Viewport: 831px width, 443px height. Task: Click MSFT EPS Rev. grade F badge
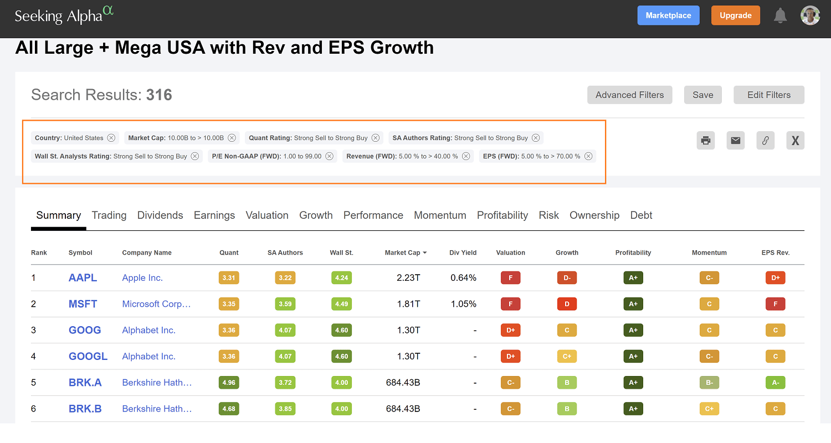coord(776,304)
